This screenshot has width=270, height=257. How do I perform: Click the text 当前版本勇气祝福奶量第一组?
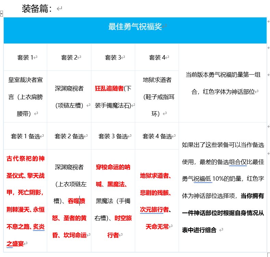tap(223, 75)
